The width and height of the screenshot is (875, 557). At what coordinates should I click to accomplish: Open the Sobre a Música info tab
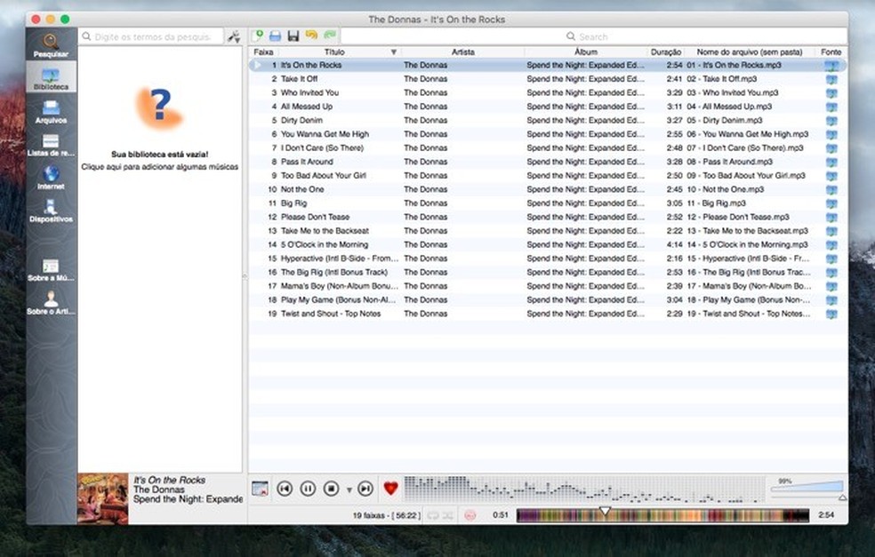click(x=51, y=270)
